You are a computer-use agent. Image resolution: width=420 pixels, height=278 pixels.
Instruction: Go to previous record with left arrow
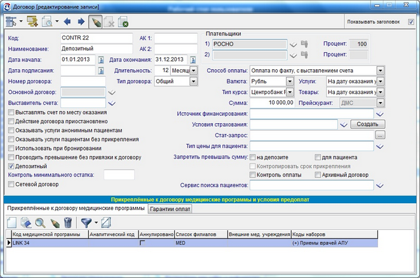click(x=67, y=22)
